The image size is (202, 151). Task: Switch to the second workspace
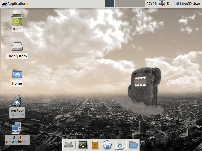tap(119, 4)
